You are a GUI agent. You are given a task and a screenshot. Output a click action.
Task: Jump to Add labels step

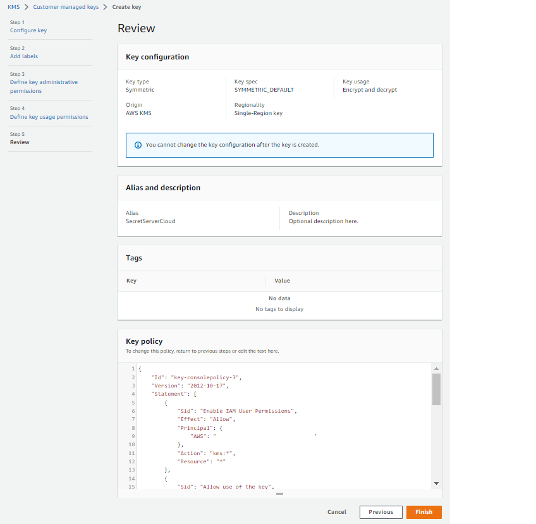click(24, 56)
